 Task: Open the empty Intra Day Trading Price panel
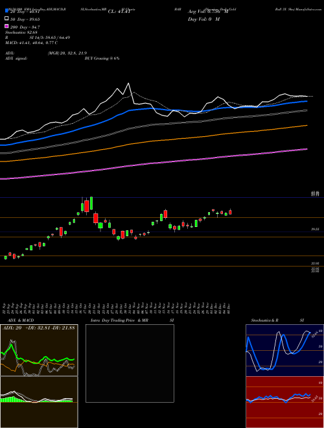tap(130, 363)
